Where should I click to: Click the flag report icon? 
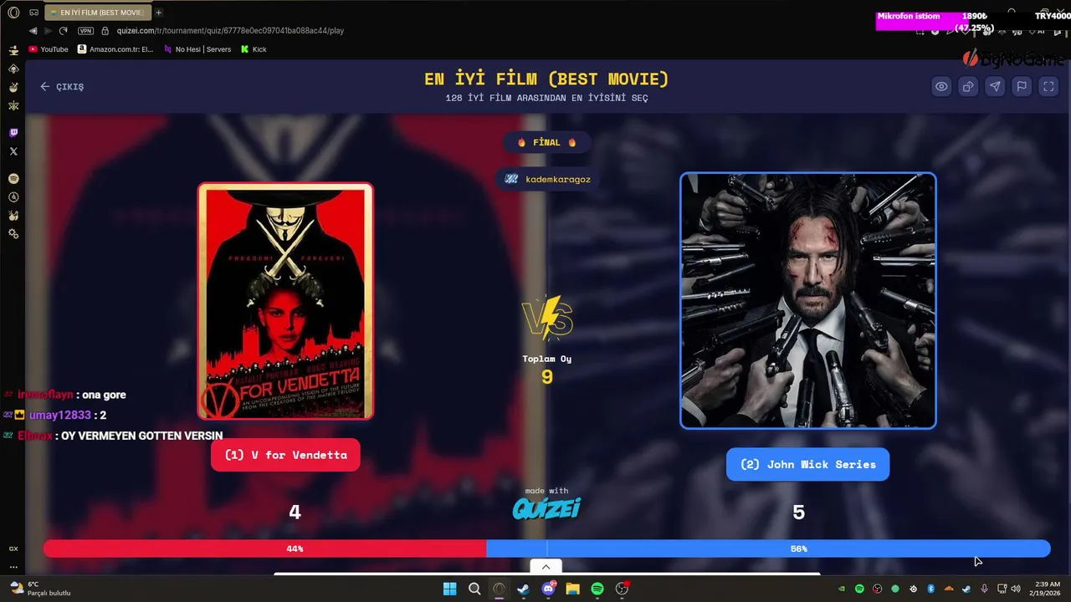(x=1022, y=87)
